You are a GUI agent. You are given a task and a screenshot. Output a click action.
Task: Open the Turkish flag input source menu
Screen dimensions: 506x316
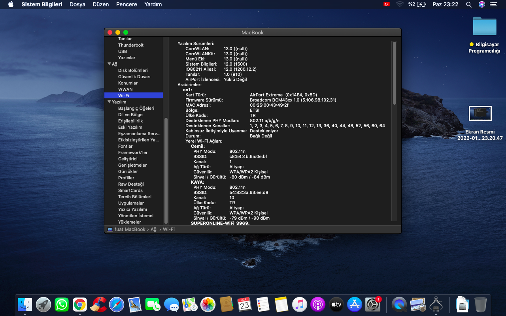click(x=386, y=4)
